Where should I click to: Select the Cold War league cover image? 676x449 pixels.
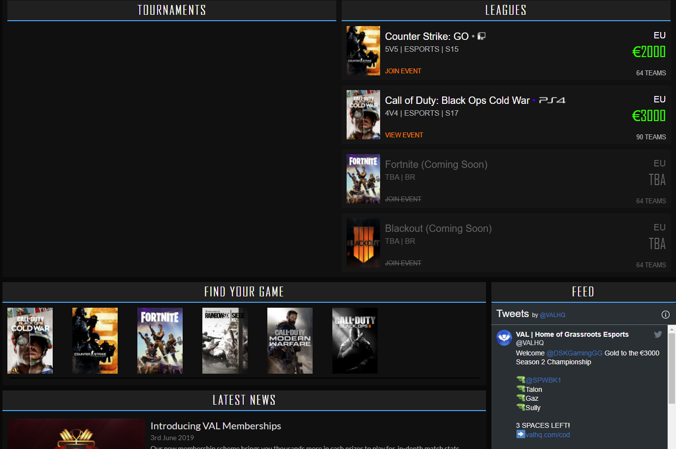pyautogui.click(x=363, y=115)
